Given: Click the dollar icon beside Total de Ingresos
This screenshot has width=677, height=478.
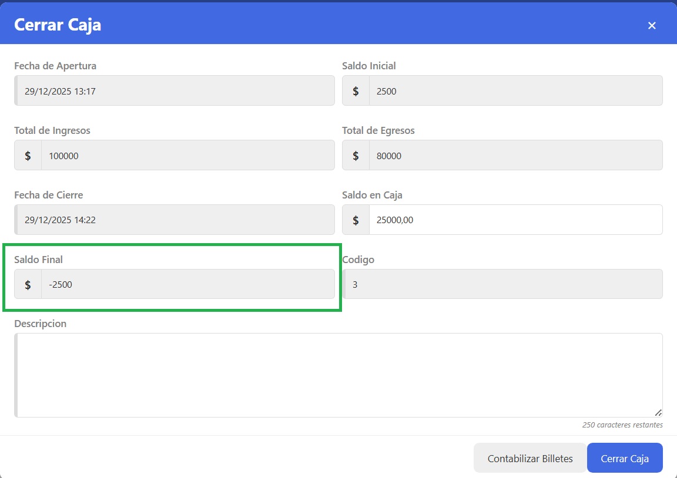Looking at the screenshot, I should coord(28,156).
